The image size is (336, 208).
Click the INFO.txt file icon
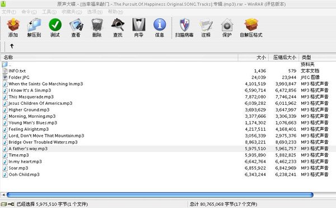point(5,71)
